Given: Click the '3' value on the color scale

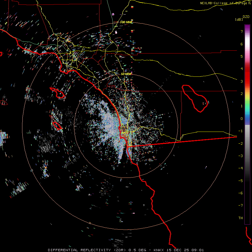Looking at the screenshot, I should [x=242, y=81].
